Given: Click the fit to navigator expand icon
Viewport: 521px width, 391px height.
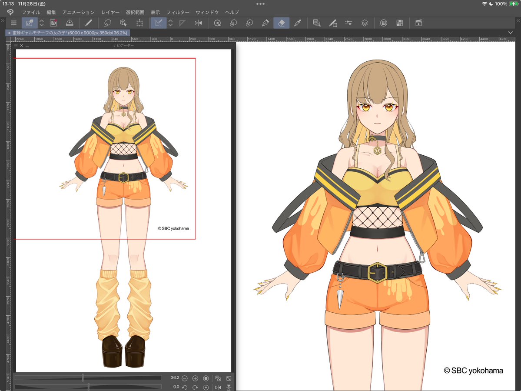Looking at the screenshot, I should click(x=229, y=378).
